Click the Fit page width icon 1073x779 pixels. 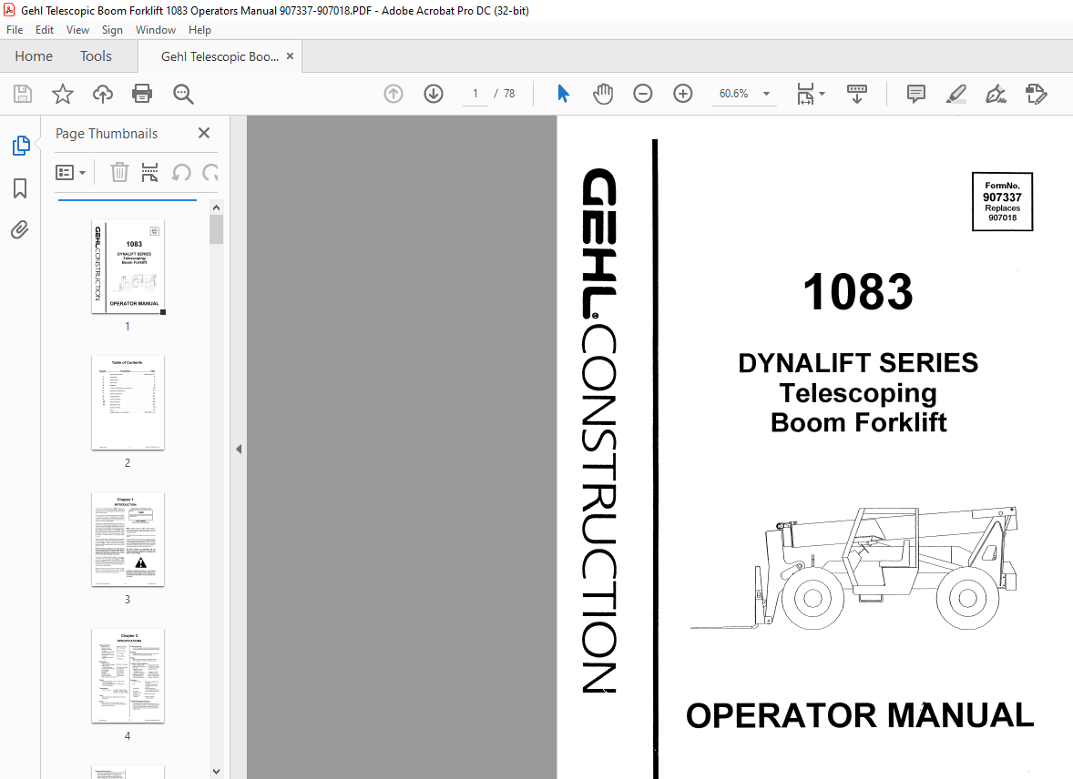[805, 94]
